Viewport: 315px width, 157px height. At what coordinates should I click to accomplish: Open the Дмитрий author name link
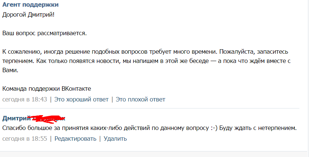(x=16, y=118)
